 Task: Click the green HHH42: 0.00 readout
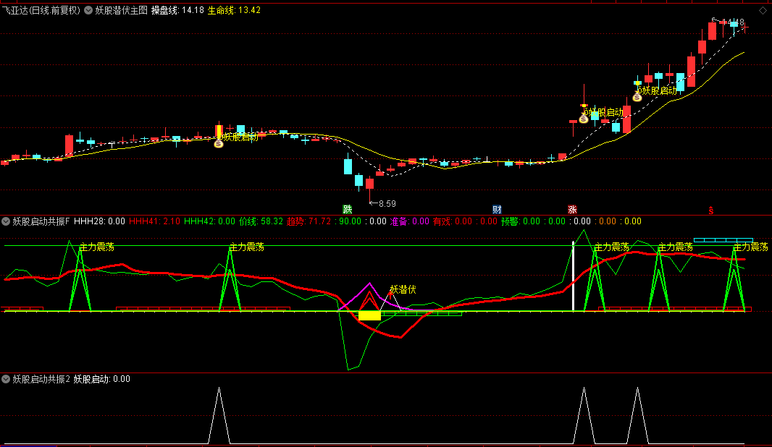click(210, 221)
